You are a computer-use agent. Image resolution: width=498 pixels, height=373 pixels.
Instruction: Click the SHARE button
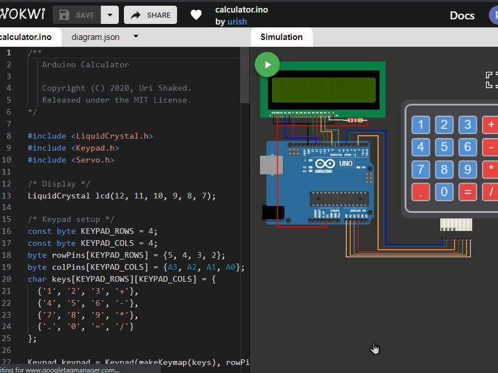pos(150,15)
